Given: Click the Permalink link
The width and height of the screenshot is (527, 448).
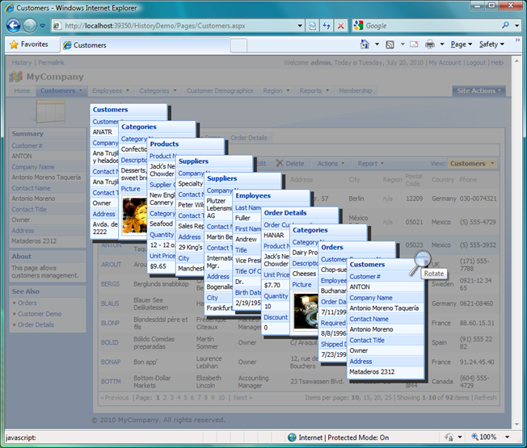Looking at the screenshot, I should point(51,63).
